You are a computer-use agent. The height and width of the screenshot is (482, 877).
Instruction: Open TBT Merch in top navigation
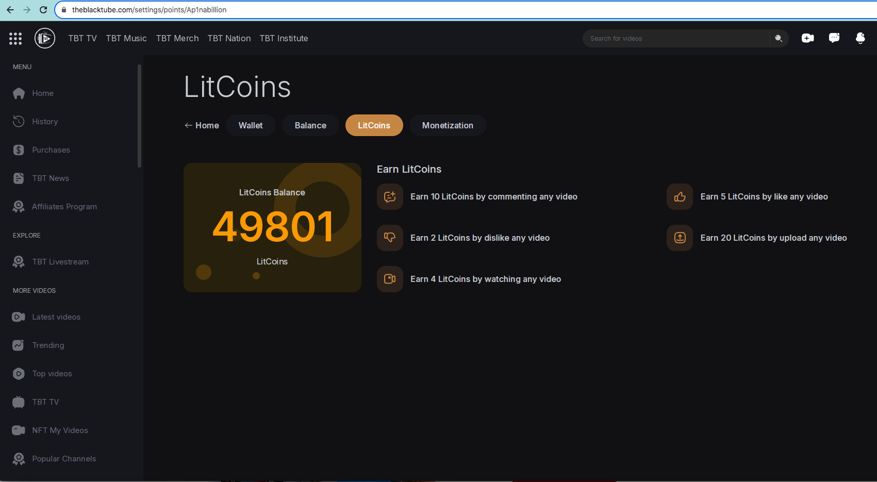(x=177, y=38)
